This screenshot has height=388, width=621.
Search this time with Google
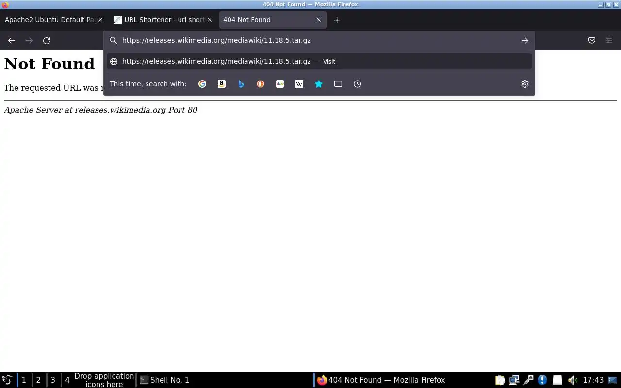[x=202, y=84]
